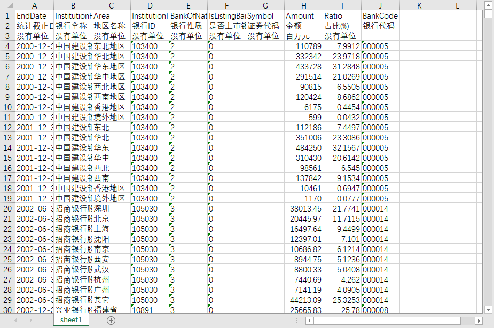Go to next sheet with navigation arrow
The width and height of the screenshot is (494, 328).
pos(30,321)
